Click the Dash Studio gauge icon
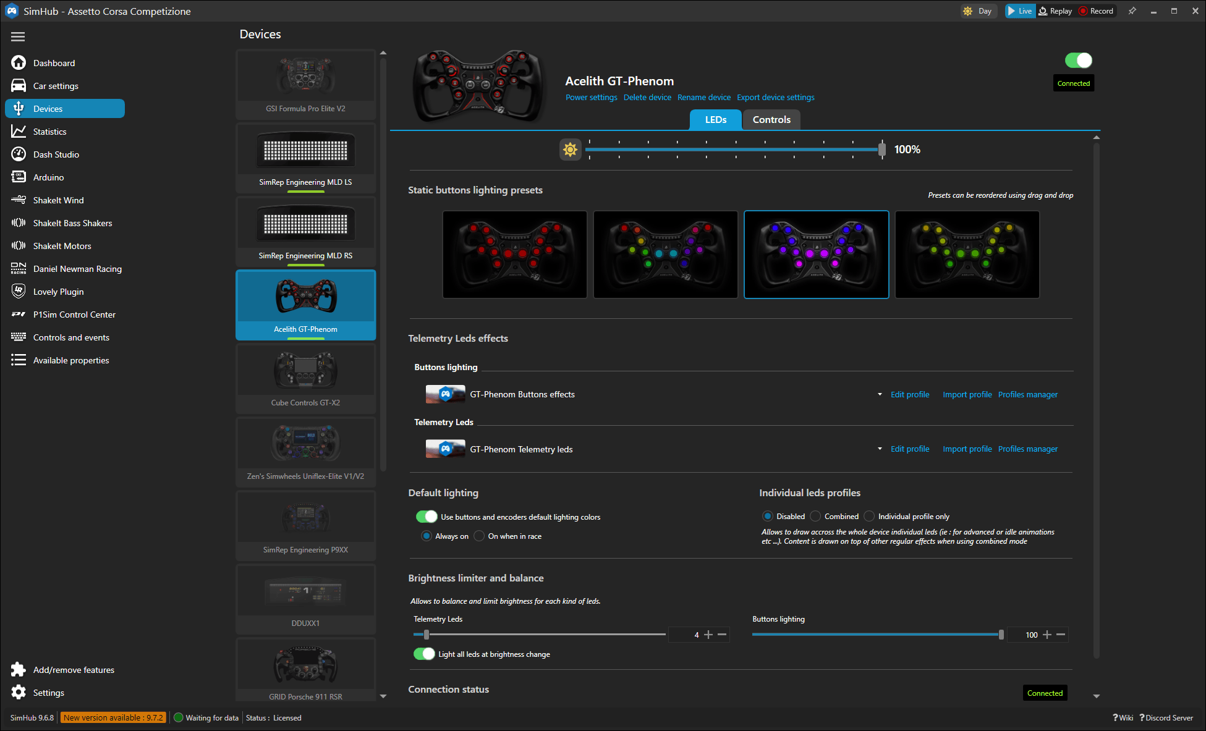Image resolution: width=1206 pixels, height=731 pixels. [19, 154]
